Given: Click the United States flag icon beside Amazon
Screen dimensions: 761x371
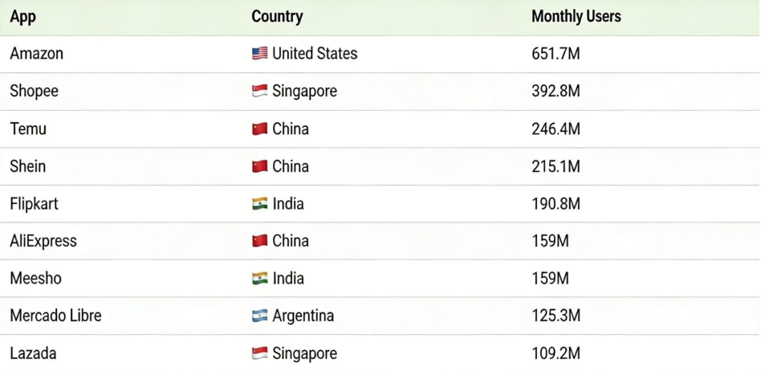Looking at the screenshot, I should [259, 54].
